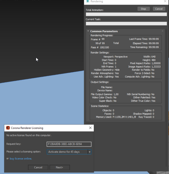Click the 3ds Max icon in Rendering title bar

click(x=88, y=1)
